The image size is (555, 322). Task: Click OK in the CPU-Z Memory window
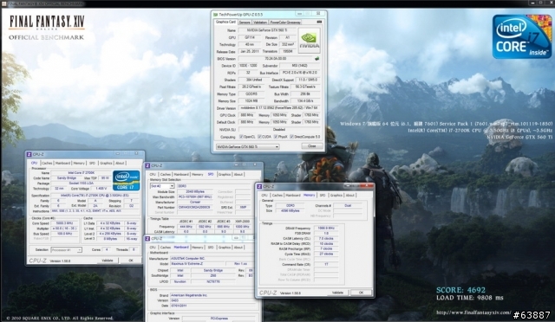(361, 293)
